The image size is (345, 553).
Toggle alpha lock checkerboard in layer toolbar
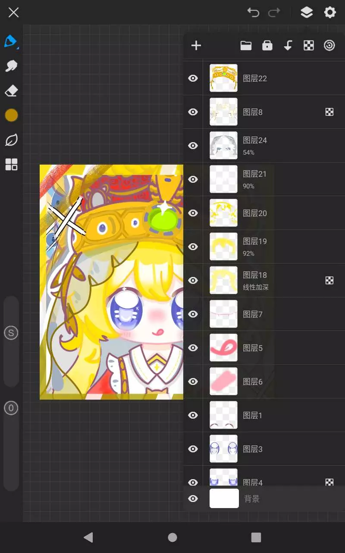coord(309,45)
